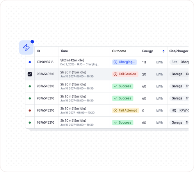The width and height of the screenshot is (194, 172).
Task: Click the Time column header
Action: click(x=64, y=51)
